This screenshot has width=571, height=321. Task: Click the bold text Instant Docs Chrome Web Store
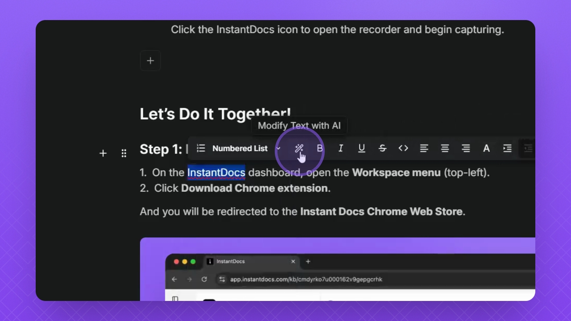click(x=381, y=211)
